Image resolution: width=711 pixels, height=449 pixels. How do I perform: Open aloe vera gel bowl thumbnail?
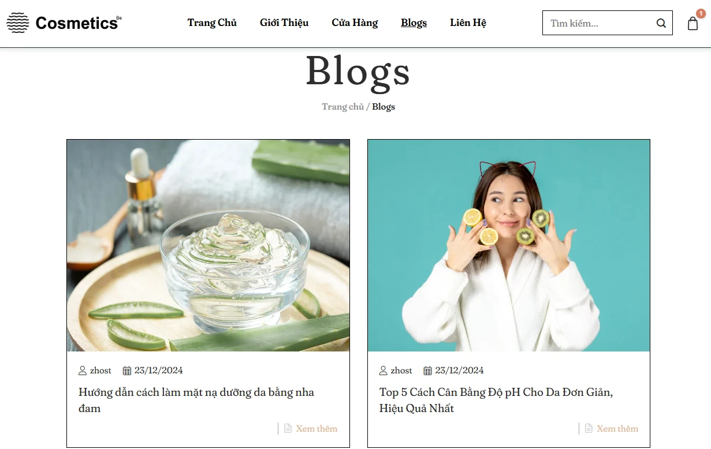coord(208,245)
